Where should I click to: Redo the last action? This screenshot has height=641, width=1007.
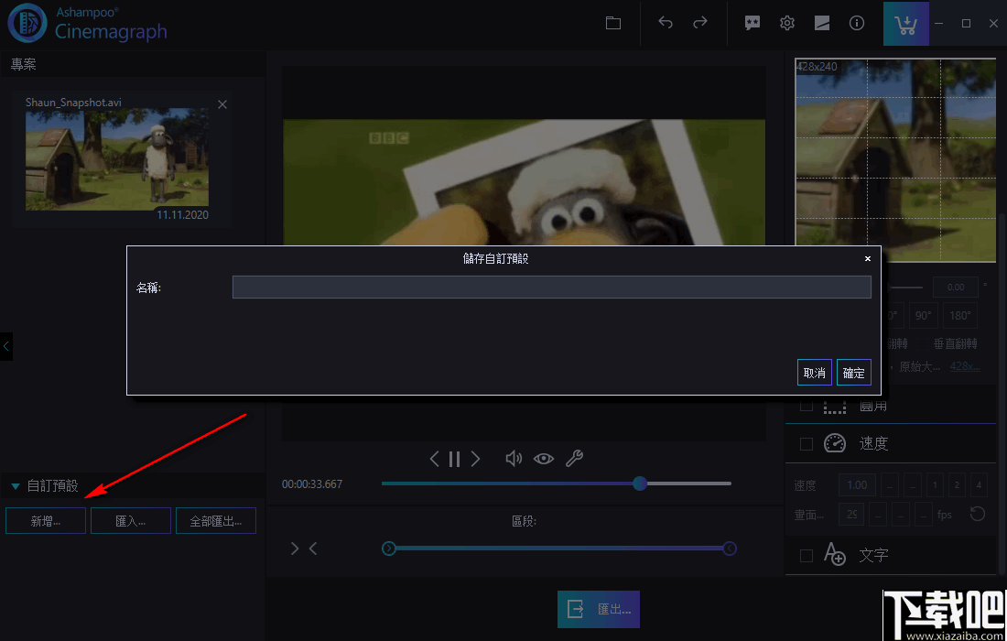click(700, 23)
